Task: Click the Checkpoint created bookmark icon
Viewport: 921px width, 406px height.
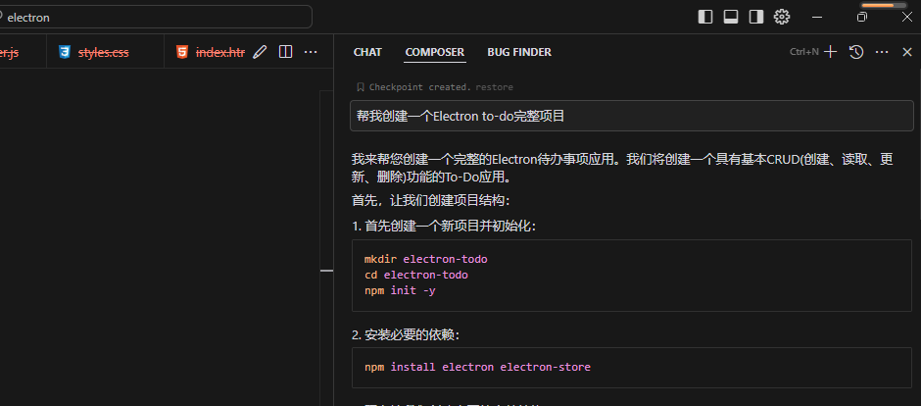Action: click(x=361, y=87)
